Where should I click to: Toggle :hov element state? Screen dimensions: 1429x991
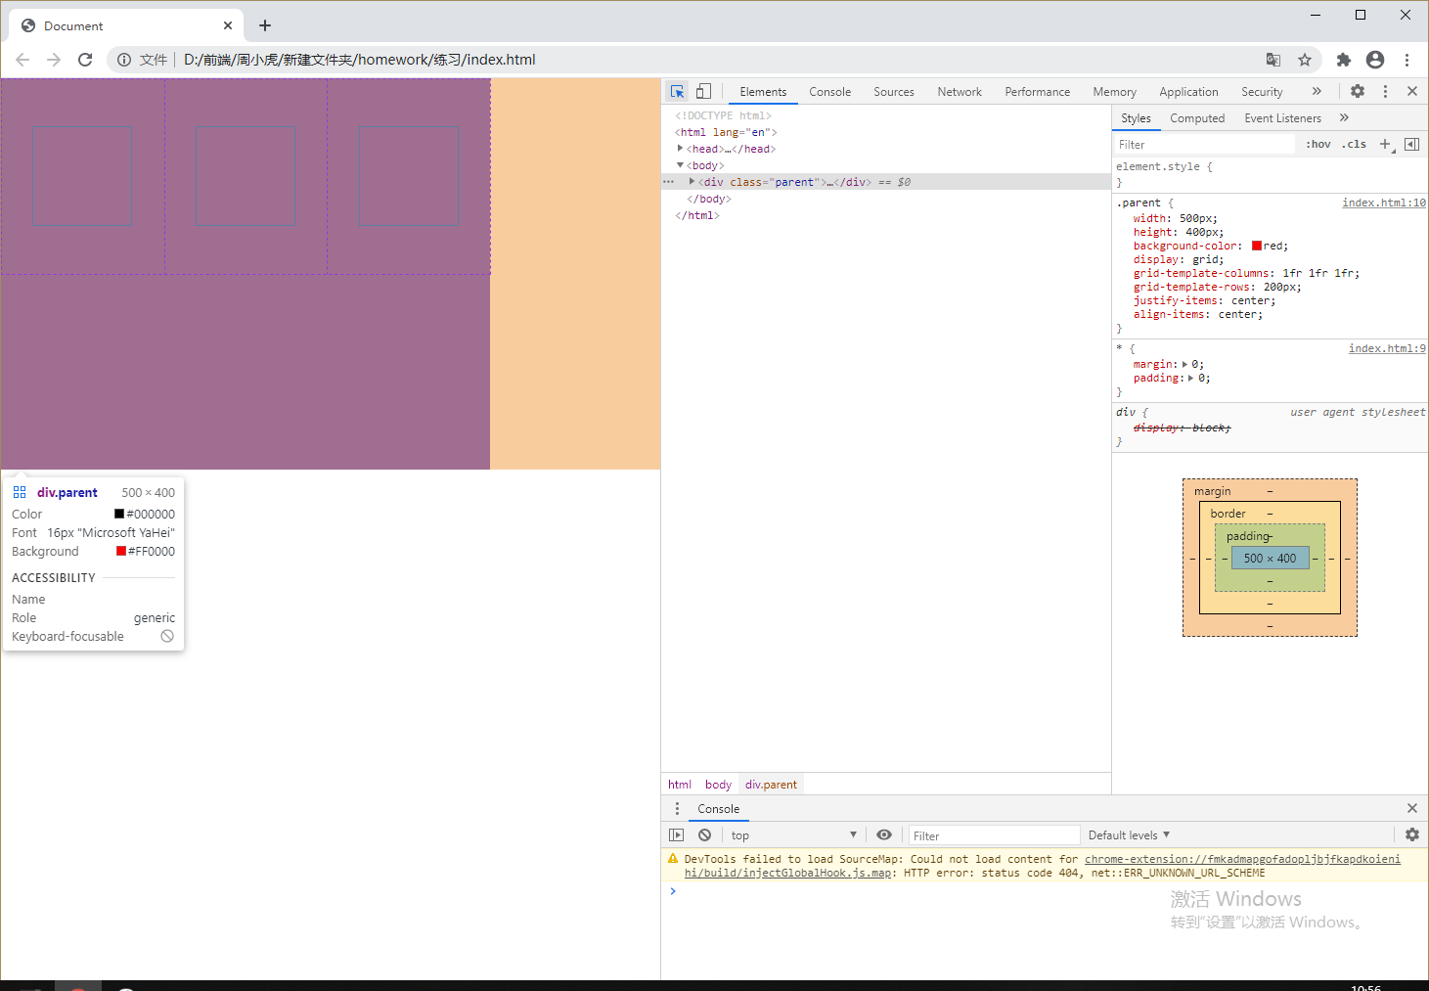pyautogui.click(x=1318, y=144)
